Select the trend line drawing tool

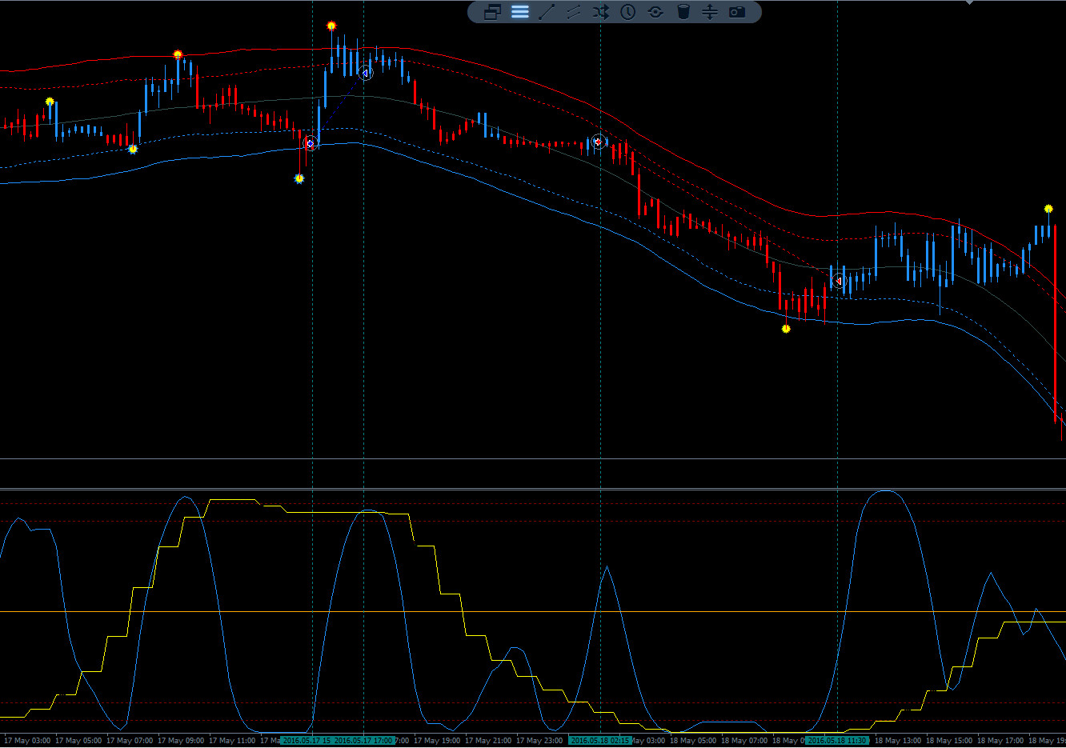tap(547, 12)
